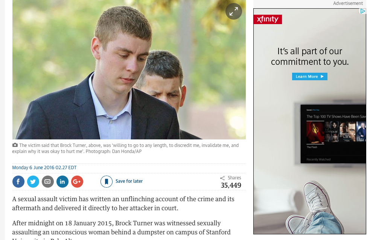Screen dimensions: 370x240
Task: Share article on Facebook
Action: (x=18, y=182)
